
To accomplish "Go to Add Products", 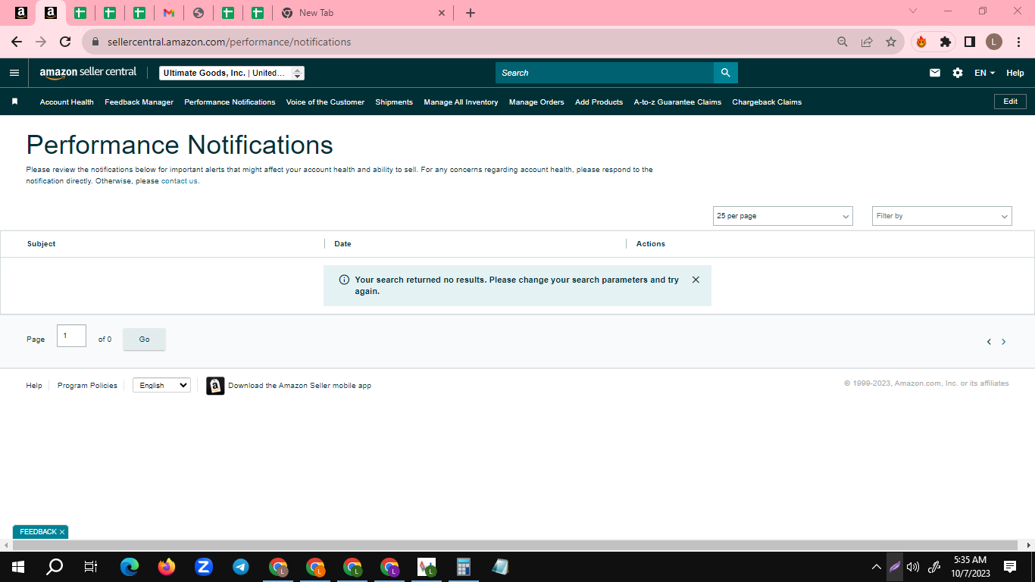I will click(599, 102).
